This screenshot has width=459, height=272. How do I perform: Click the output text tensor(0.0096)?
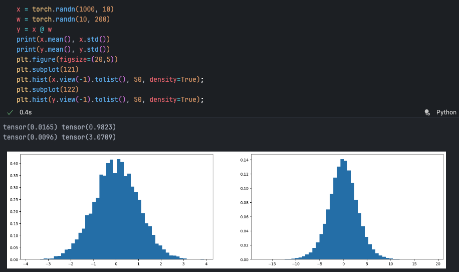(x=30, y=137)
